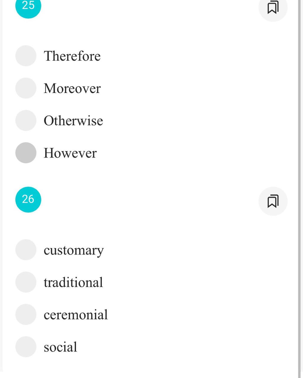Click the 'customary' answer text
The width and height of the screenshot is (303, 378).
tap(74, 251)
